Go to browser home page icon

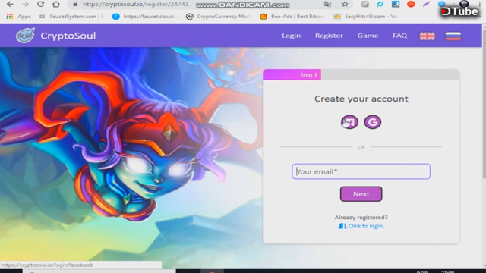(x=55, y=5)
